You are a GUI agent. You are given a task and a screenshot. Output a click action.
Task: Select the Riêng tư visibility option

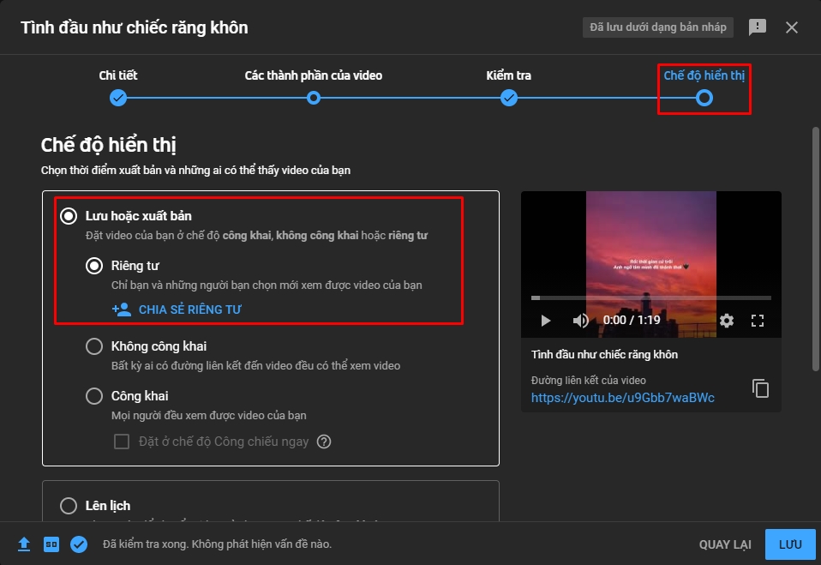[x=94, y=265]
